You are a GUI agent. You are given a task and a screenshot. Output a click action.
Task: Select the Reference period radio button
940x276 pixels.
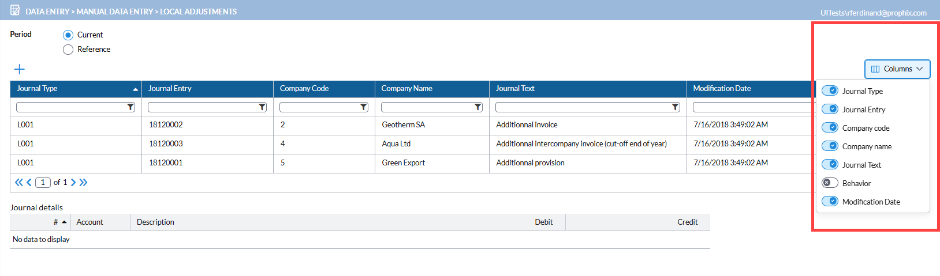coord(68,50)
